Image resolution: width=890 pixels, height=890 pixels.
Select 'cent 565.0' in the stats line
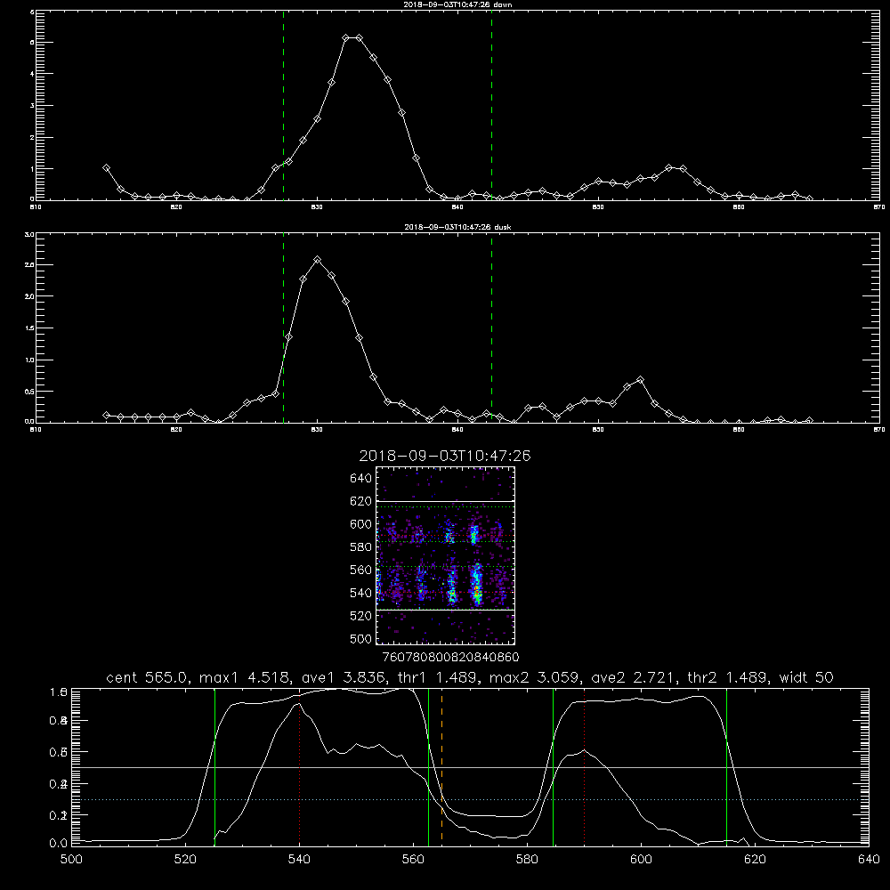[x=150, y=677]
